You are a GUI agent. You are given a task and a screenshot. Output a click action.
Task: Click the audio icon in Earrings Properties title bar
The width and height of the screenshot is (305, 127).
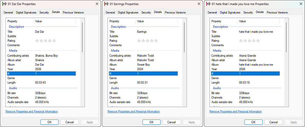pyautogui.click(x=106, y=4)
